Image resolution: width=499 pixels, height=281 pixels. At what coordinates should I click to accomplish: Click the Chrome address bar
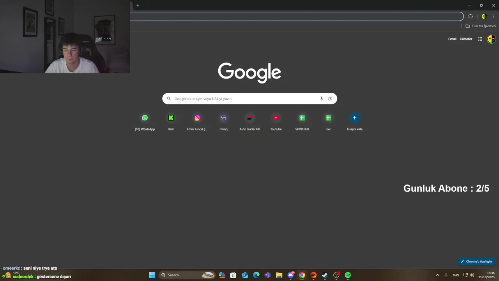(x=296, y=16)
